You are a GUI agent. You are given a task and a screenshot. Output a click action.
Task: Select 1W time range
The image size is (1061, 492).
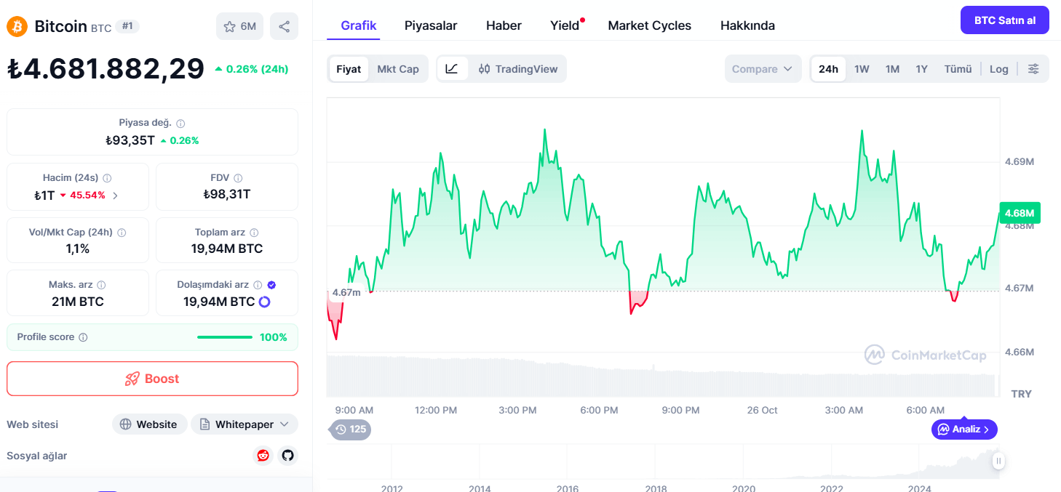862,69
